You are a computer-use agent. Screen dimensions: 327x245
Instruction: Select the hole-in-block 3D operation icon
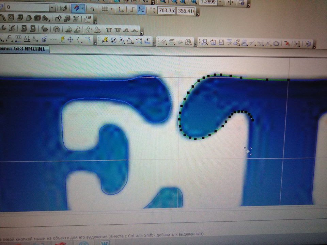(11, 17)
